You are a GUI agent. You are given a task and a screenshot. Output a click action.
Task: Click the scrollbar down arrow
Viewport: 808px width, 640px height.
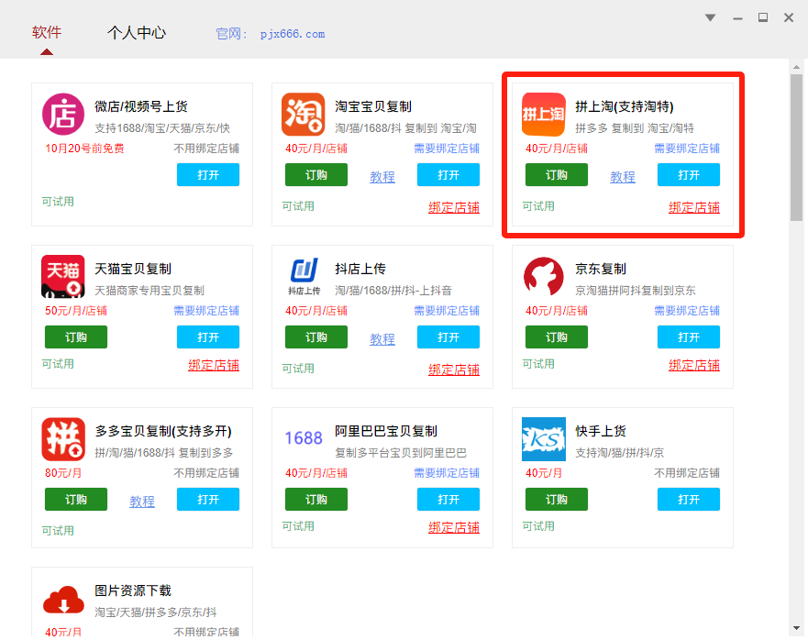[x=796, y=628]
